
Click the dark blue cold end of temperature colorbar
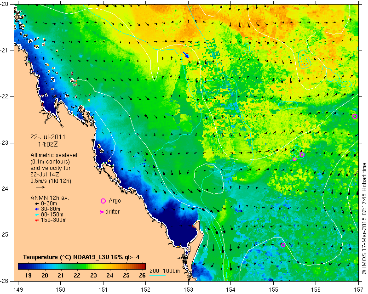(x=21, y=266)
